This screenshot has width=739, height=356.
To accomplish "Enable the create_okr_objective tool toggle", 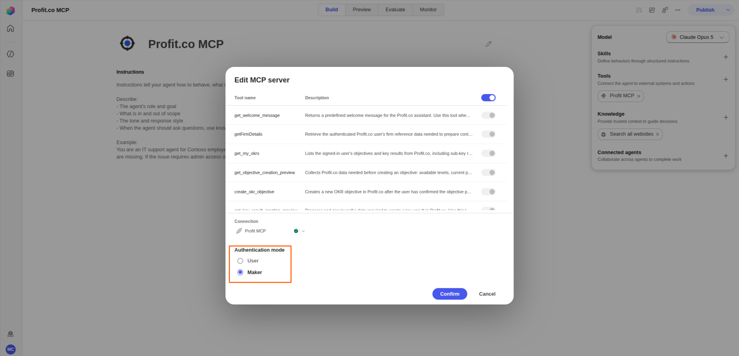I will tap(488, 192).
